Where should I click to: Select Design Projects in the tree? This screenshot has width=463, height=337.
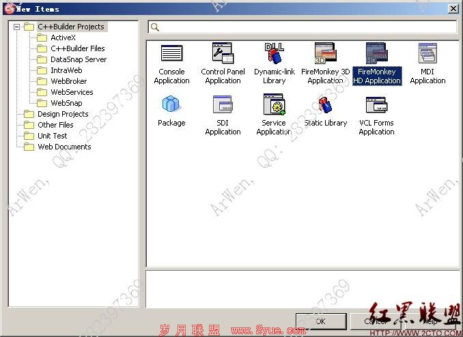tap(63, 114)
